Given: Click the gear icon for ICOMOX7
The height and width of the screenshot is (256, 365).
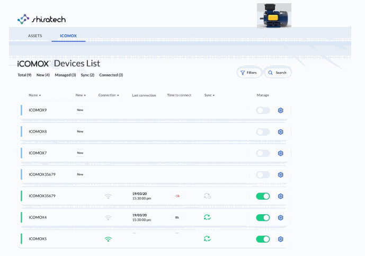Looking at the screenshot, I should pyautogui.click(x=281, y=153).
